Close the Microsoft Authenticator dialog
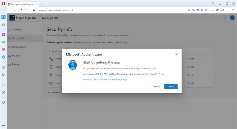Image resolution: width=237 pixels, height=129 pixels. (x=176, y=54)
